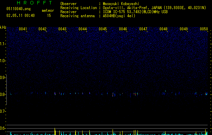Click time marker 0050
Viewport: 212px width, 135px height.
[204, 29]
